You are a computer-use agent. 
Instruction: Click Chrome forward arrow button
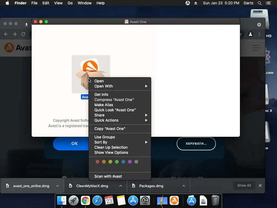coord(15,34)
